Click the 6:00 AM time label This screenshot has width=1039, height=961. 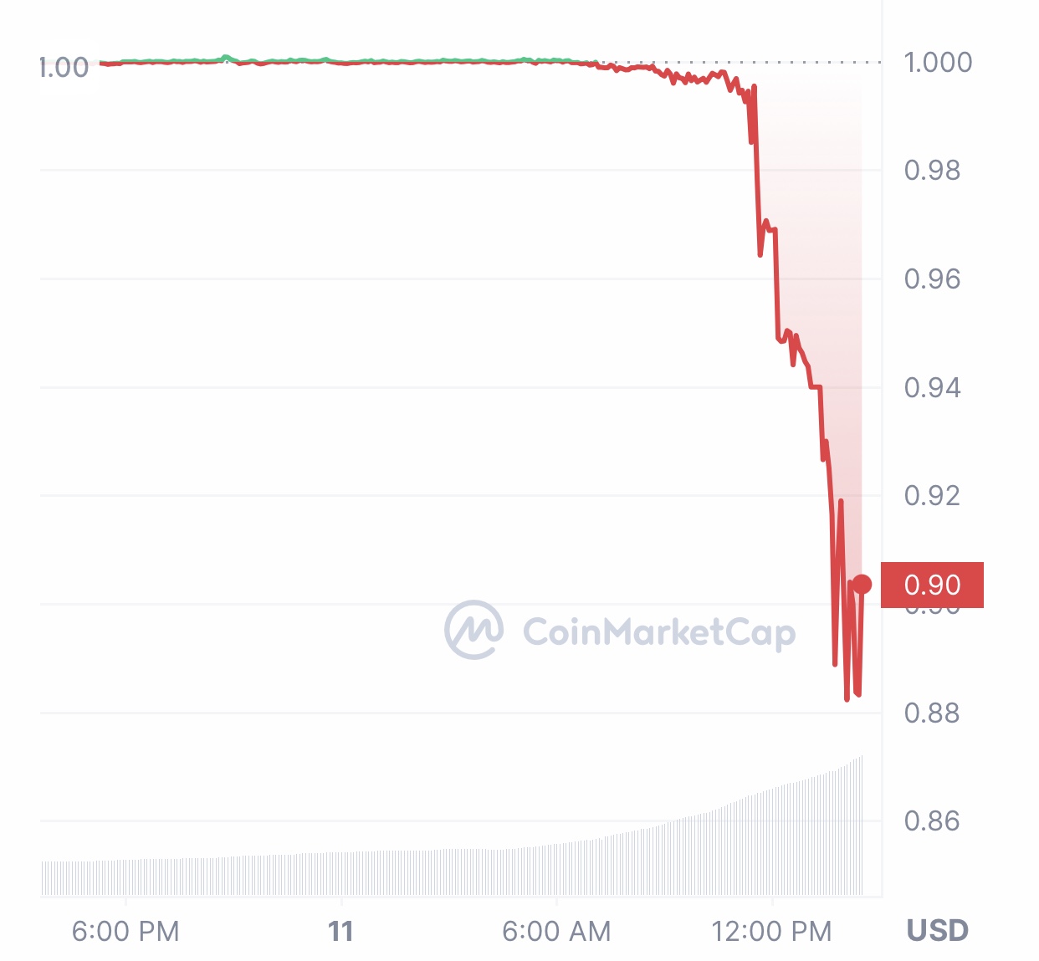556,931
